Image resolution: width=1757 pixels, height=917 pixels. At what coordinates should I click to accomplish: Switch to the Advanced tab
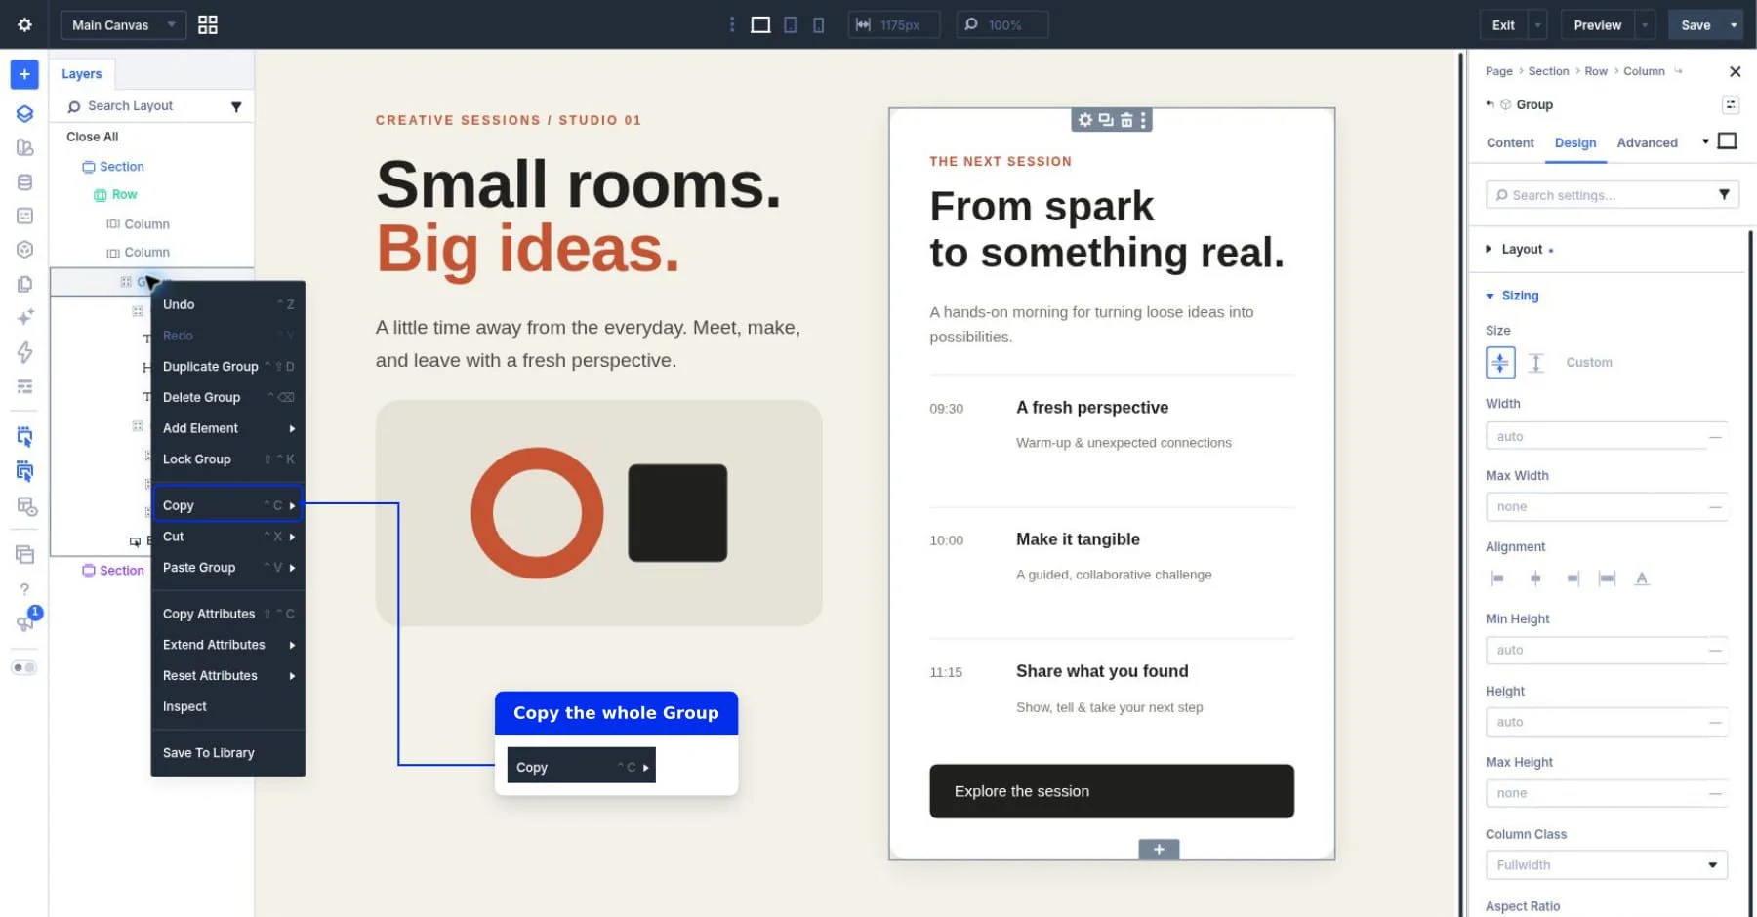[x=1647, y=142]
